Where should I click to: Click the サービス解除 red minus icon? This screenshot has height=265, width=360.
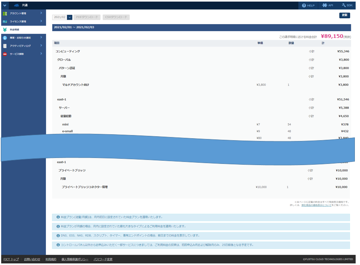[5, 54]
